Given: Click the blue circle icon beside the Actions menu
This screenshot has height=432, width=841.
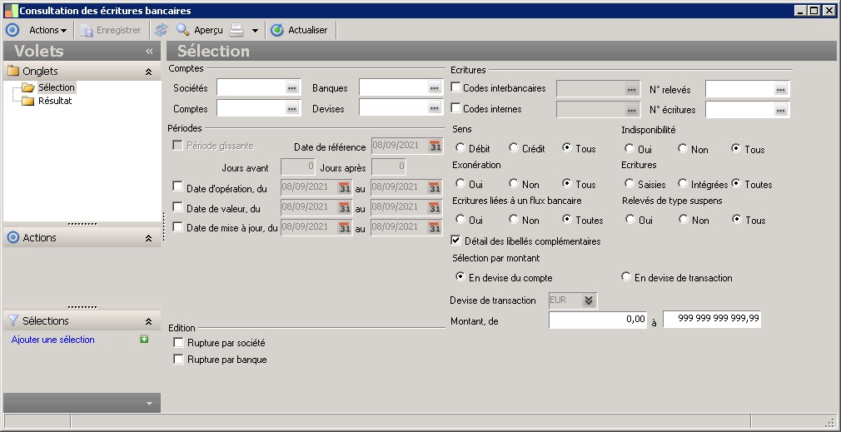Looking at the screenshot, I should [12, 30].
